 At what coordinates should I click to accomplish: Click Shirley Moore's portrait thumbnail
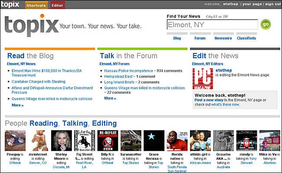[61, 140]
